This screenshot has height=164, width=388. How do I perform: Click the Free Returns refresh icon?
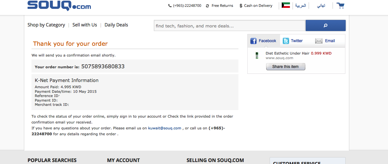208,6
